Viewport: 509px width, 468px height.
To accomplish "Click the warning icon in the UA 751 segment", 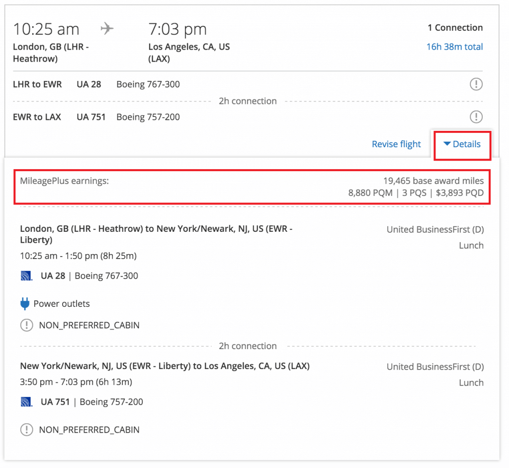I will click(x=27, y=430).
